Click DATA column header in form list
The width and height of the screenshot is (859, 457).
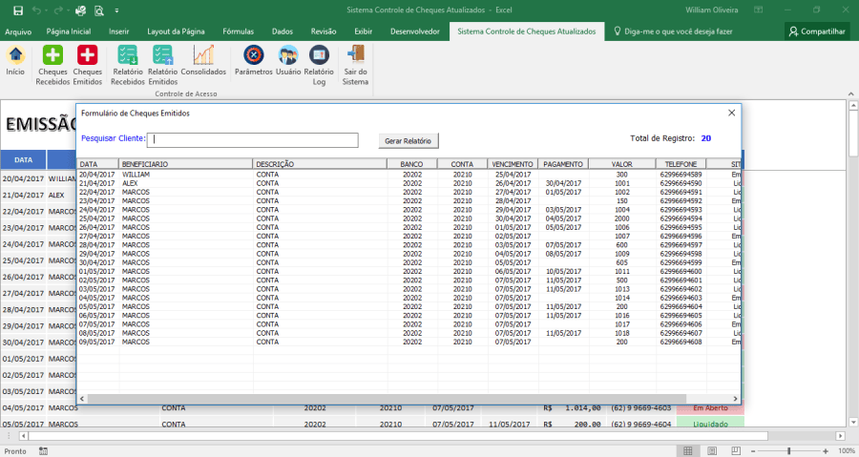click(97, 164)
